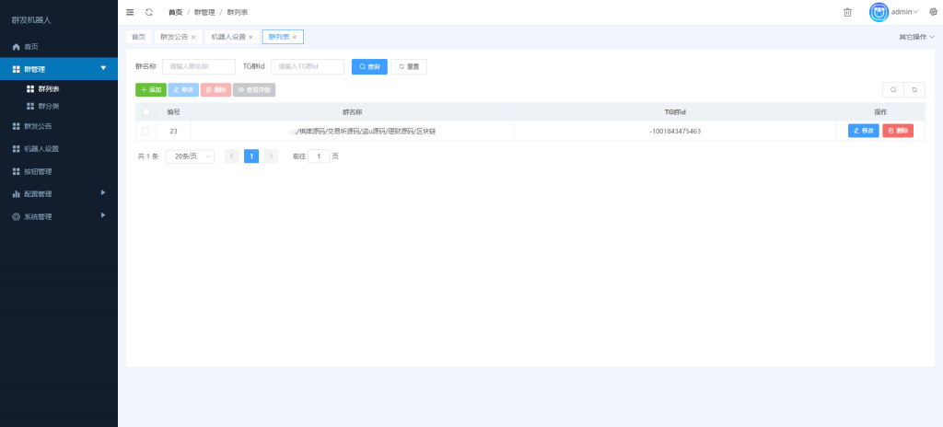
Task: Close the 群发公告 tab
Action: [x=193, y=38]
